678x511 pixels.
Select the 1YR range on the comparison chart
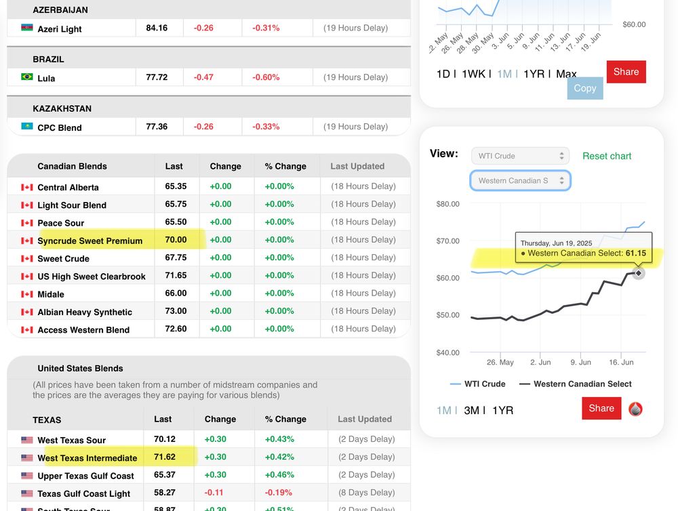[503, 410]
